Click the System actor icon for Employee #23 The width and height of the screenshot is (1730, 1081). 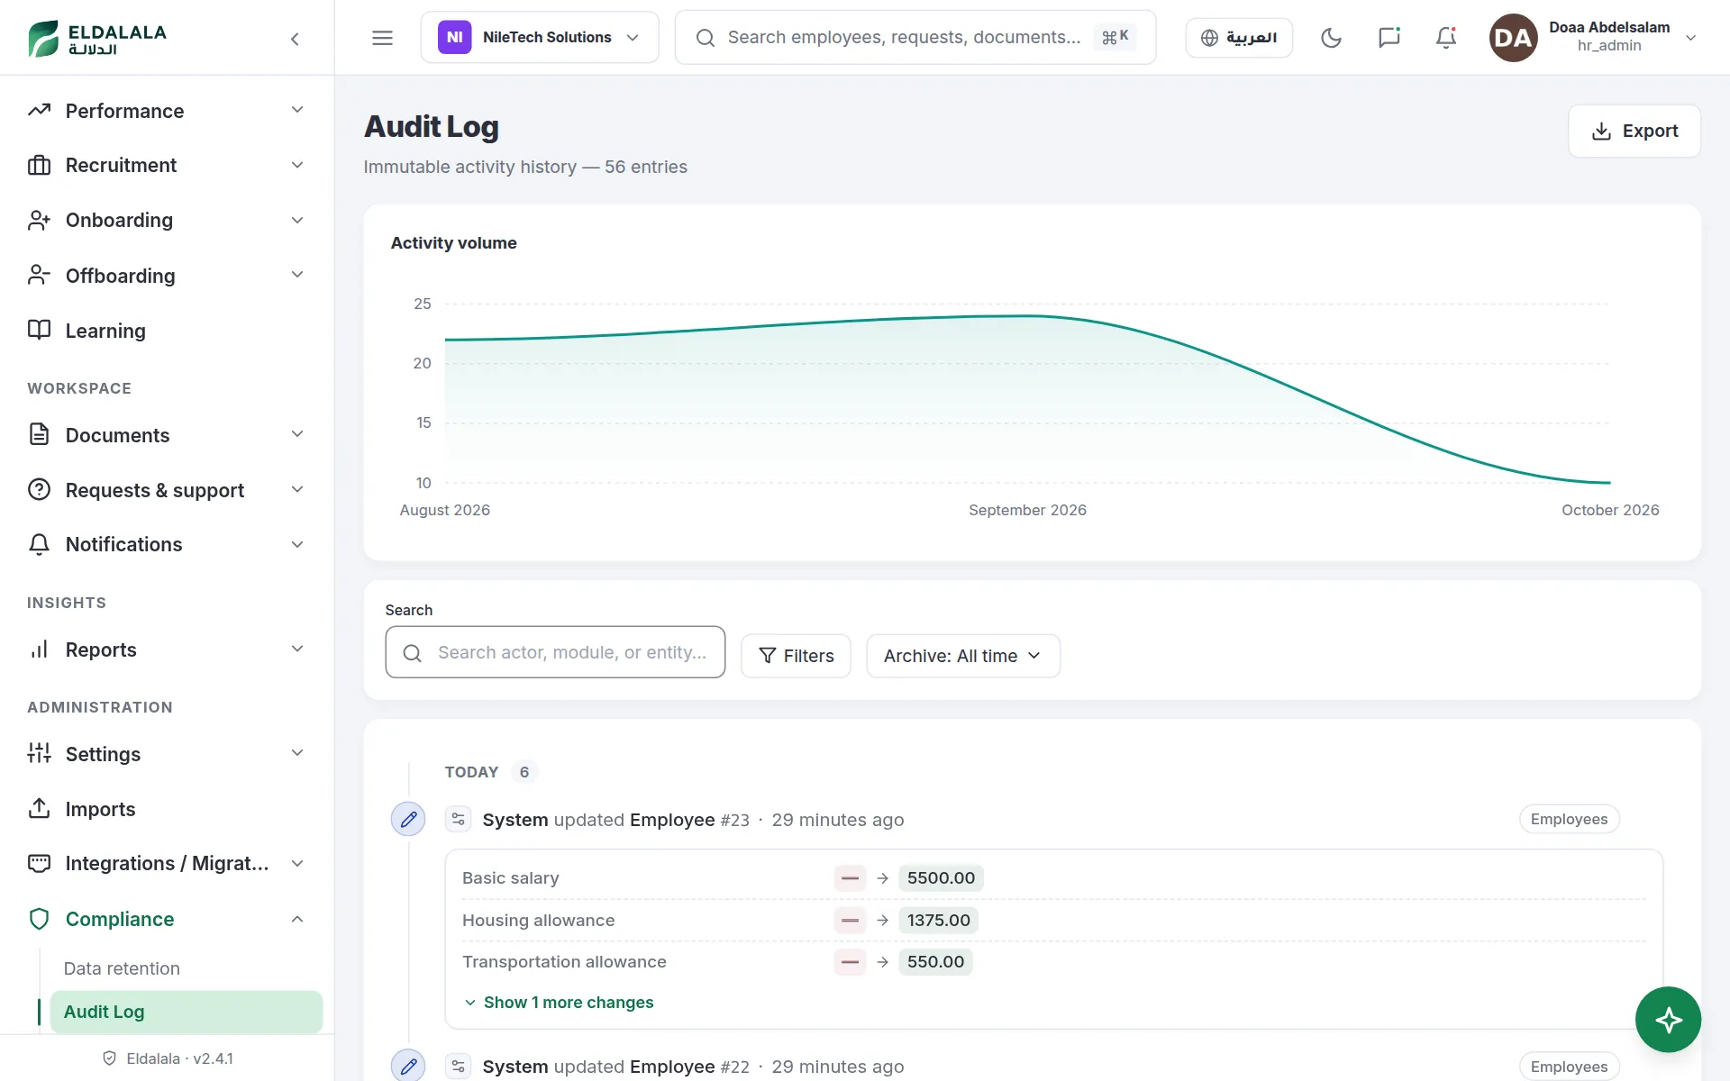pos(459,819)
